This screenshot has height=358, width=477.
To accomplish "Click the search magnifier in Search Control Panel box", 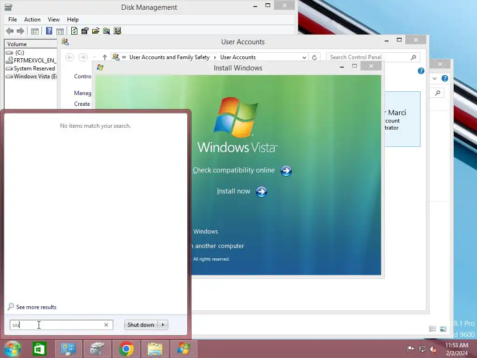I will coord(414,57).
